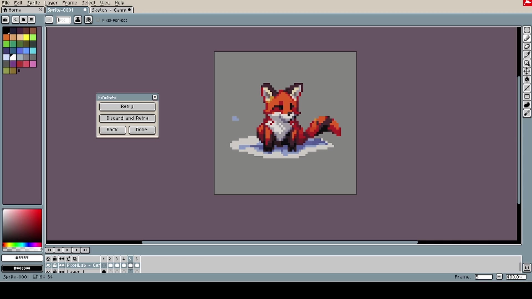Screen dimensions: 532x299
Task: Open the Sprite menu
Action: pos(33,3)
